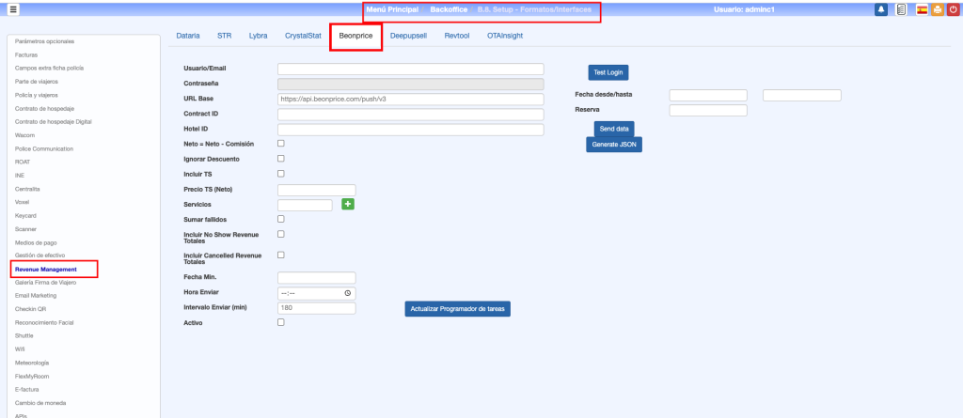963x418 pixels.
Task: Click the clock icon in Hora Enviar
Action: pyautogui.click(x=348, y=293)
